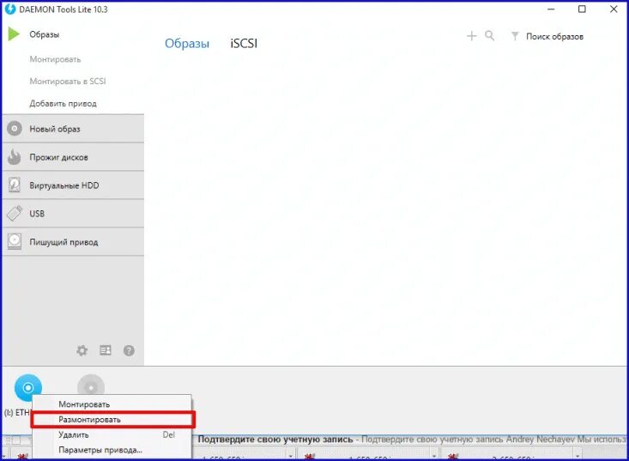629x461 pixels.
Task: Choose Размонтировать in the context menu
Action: tap(112, 420)
